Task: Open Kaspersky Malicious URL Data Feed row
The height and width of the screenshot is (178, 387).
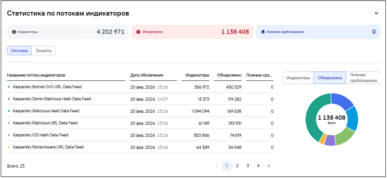Action: pos(140,123)
